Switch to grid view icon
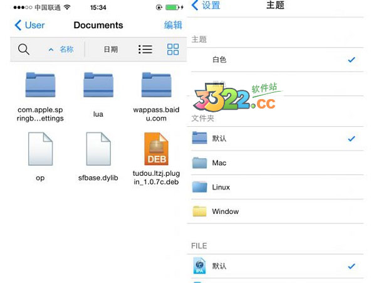The image size is (376, 283). pos(173,50)
